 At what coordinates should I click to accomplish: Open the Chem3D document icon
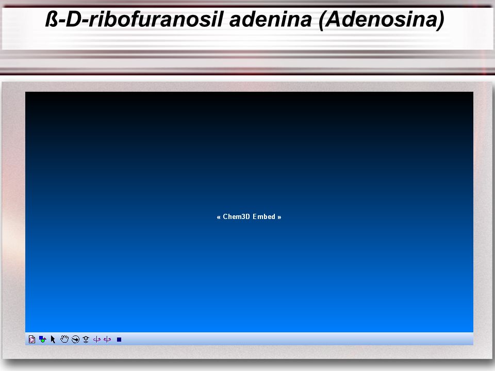(x=32, y=340)
